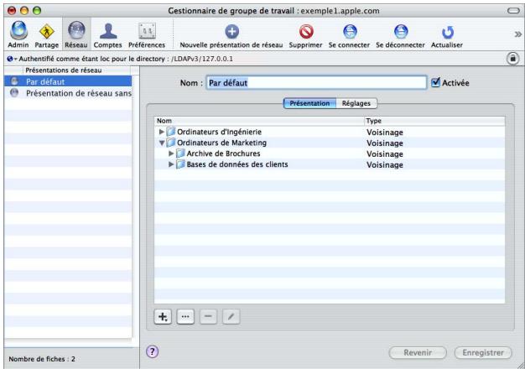
Task: Select Par défaut in network presentations list
Action: coord(68,81)
